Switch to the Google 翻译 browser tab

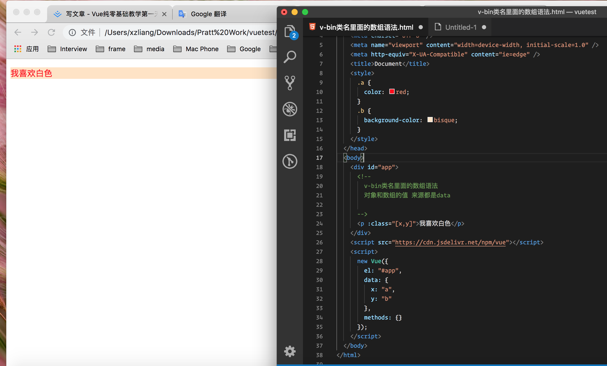coord(209,14)
